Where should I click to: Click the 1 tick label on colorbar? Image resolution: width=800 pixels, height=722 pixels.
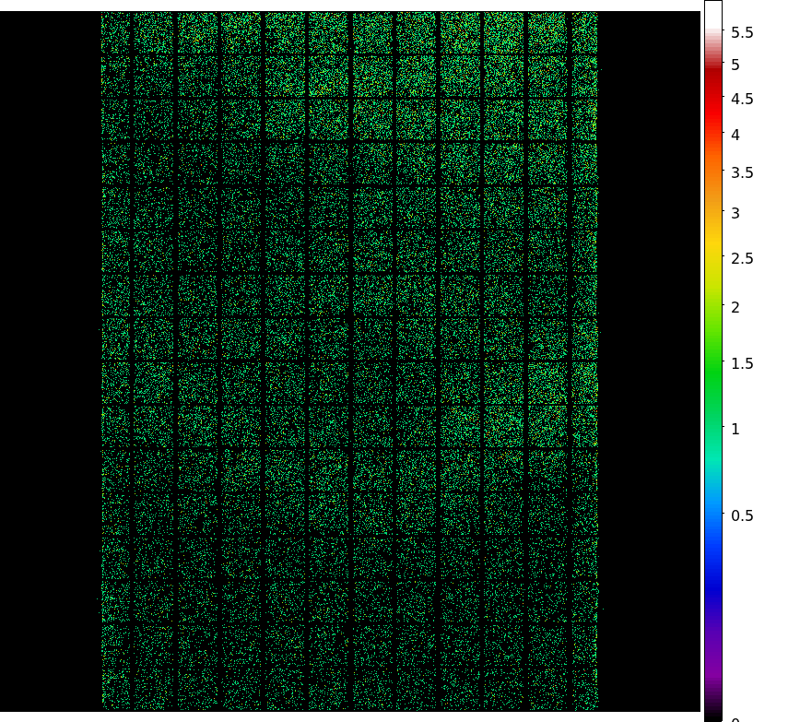pyautogui.click(x=735, y=429)
